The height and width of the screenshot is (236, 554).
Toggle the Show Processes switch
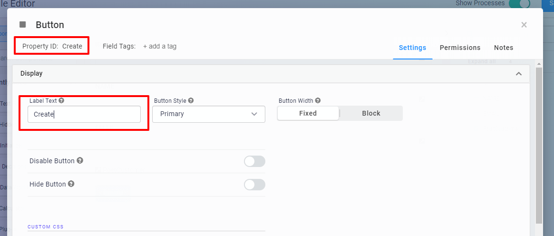click(519, 4)
